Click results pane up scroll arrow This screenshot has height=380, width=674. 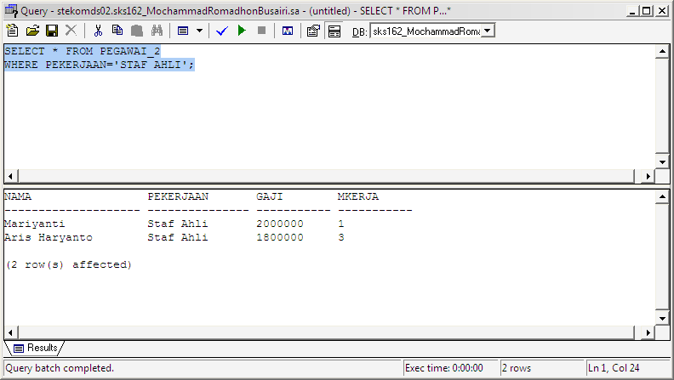(x=662, y=197)
